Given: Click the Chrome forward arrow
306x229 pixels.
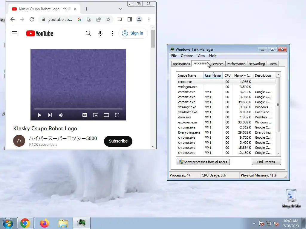Looking at the screenshot, I should [x=22, y=19].
